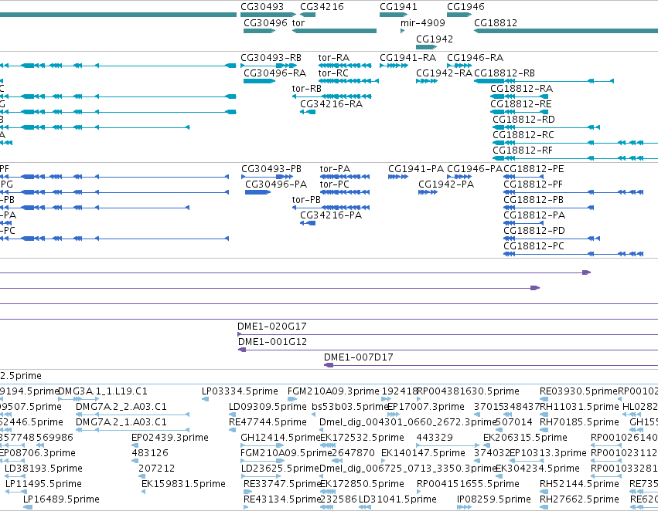The height and width of the screenshot is (511, 658).
Task: Select the CG18812 gene label
Action: 496,22
